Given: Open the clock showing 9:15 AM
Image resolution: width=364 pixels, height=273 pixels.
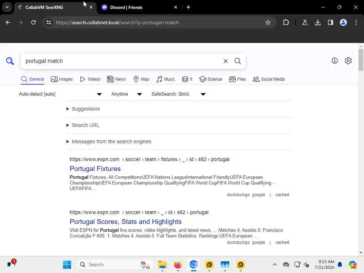Looking at the screenshot, I should [x=325, y=264].
